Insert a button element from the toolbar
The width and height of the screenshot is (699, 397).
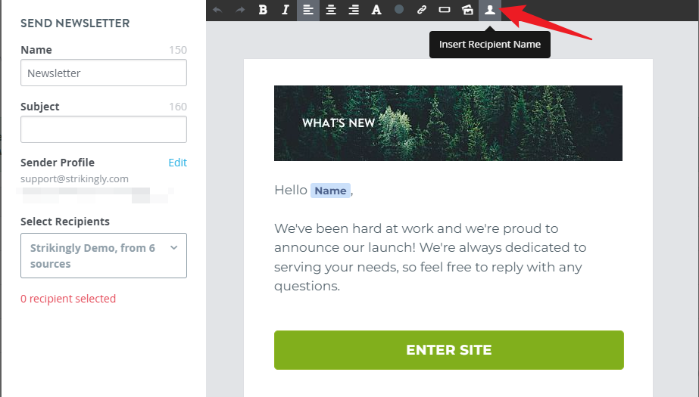(445, 9)
